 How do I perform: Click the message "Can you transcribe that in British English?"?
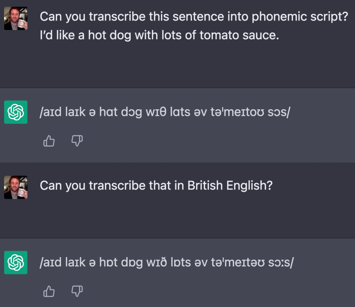tap(156, 186)
